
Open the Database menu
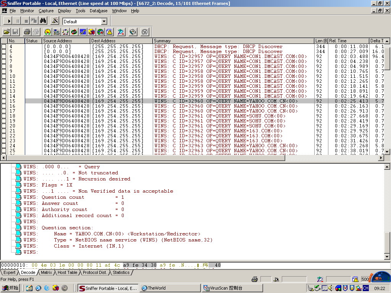98,11
